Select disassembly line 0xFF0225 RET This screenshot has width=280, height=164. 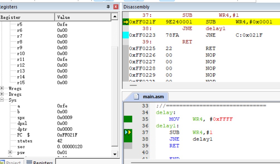(204, 48)
